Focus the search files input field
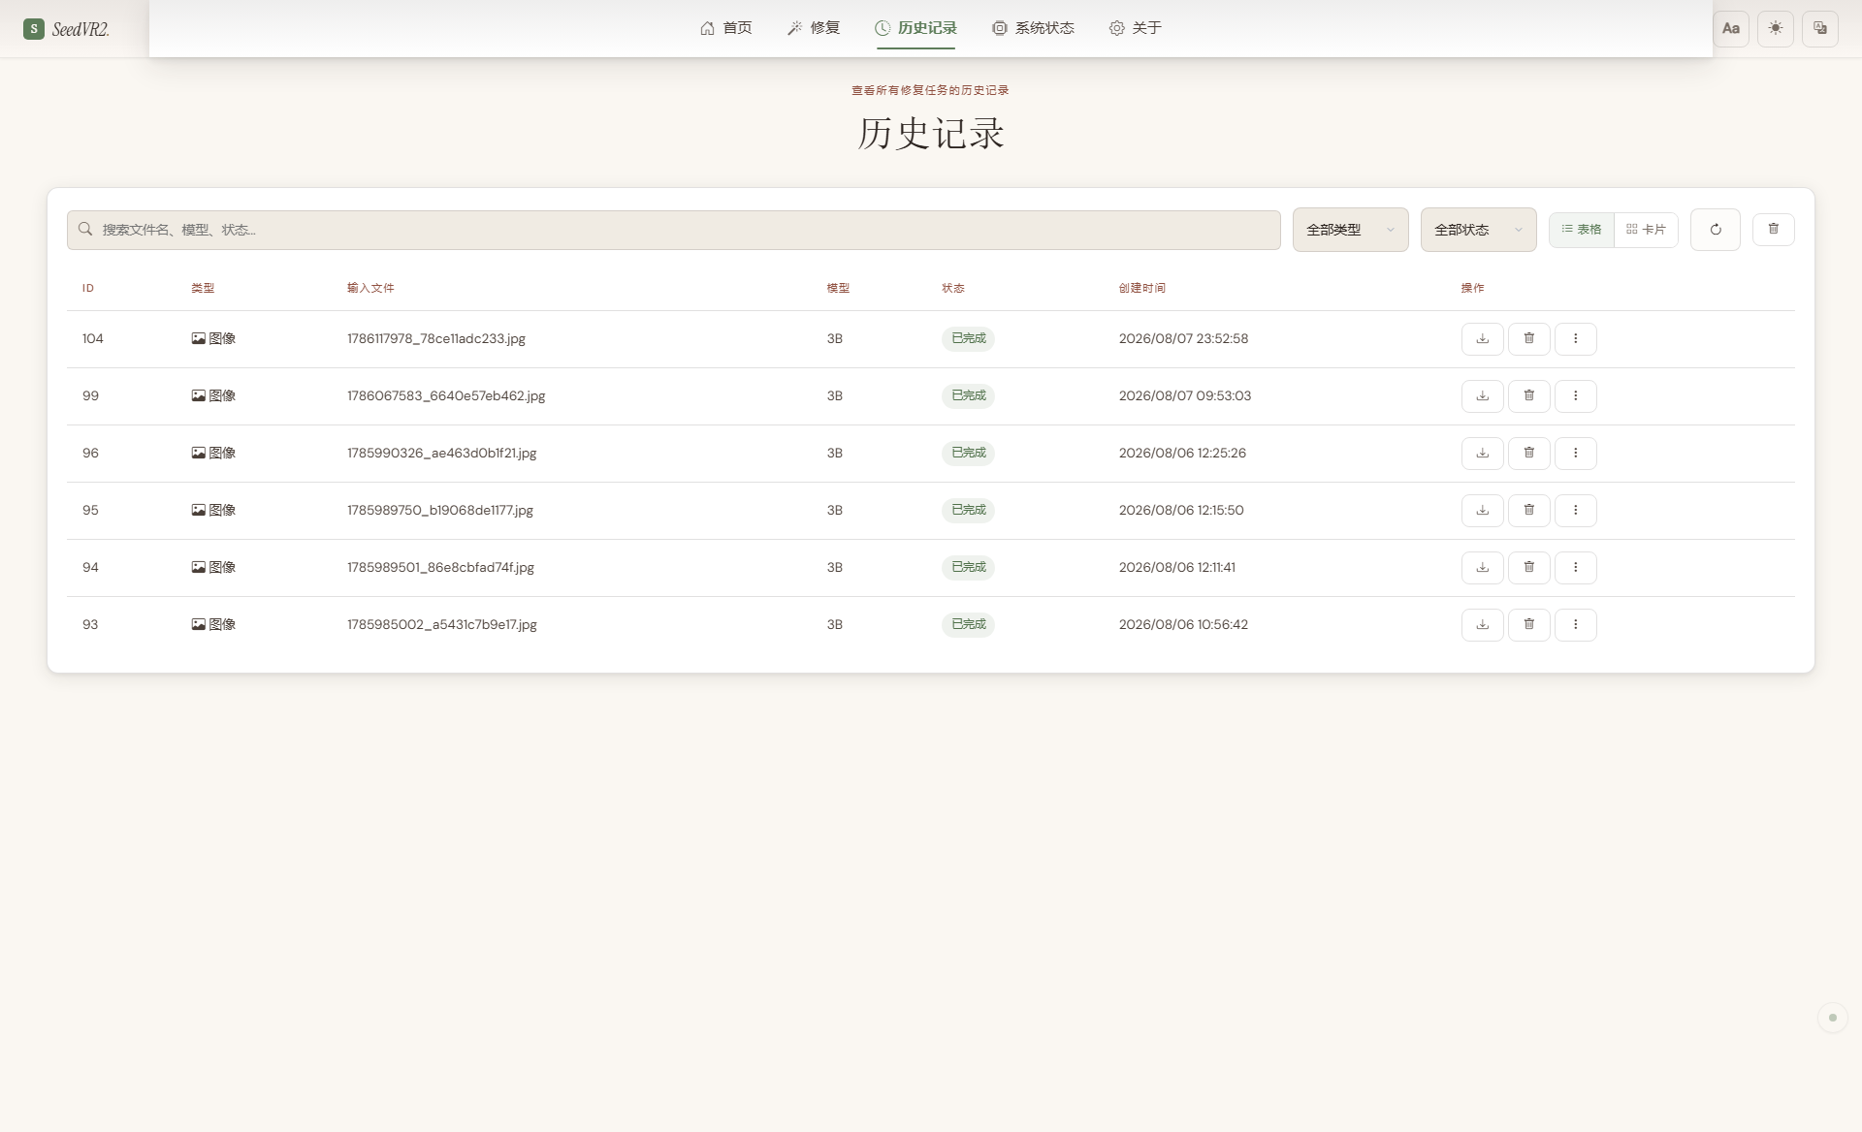The image size is (1862, 1132). click(673, 230)
